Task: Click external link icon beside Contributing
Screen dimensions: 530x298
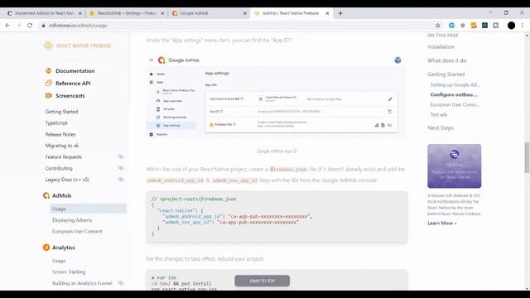Action: pyautogui.click(x=121, y=168)
